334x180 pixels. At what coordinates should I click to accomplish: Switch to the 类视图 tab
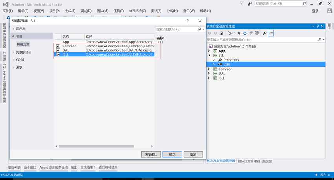[x=267, y=161]
